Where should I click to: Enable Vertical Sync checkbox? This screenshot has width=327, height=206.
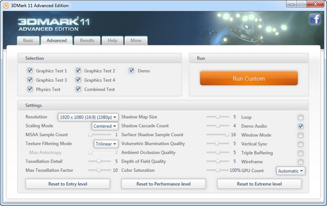click(x=300, y=144)
